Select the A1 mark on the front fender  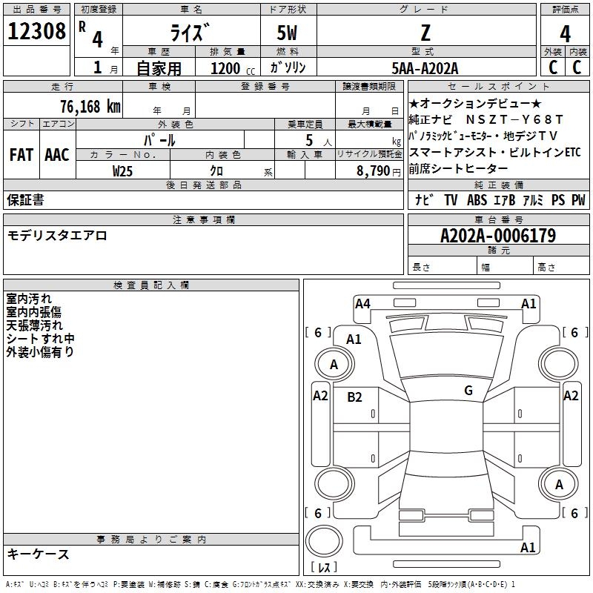pyautogui.click(x=354, y=339)
